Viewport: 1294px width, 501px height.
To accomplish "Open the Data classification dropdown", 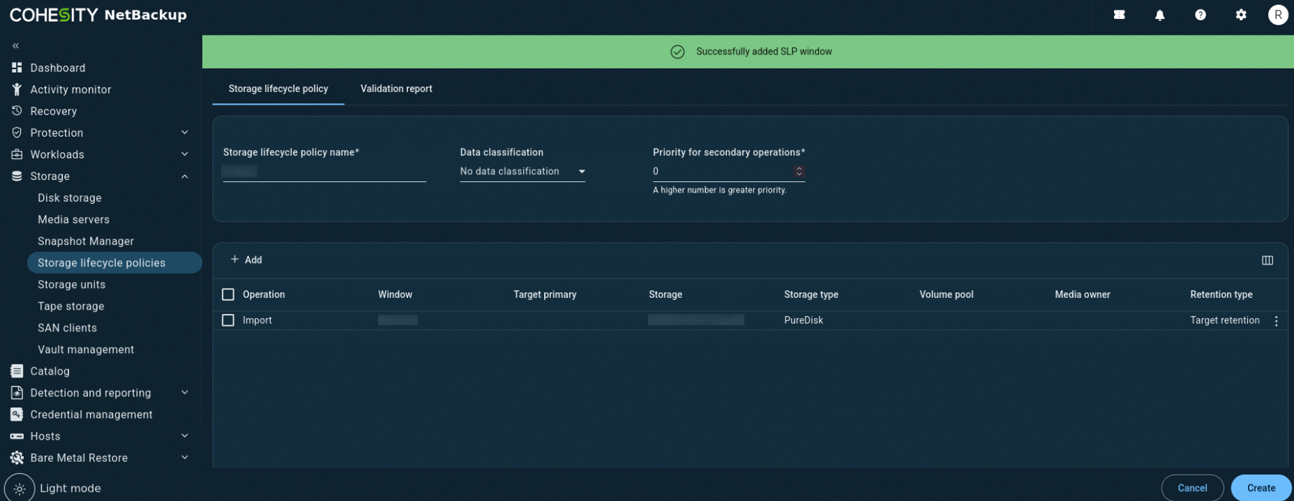I will tap(522, 172).
